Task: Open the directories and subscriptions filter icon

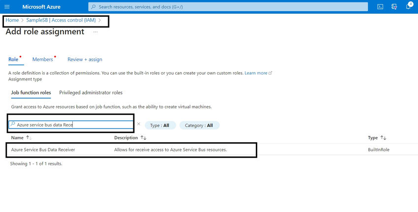Action: point(394,7)
